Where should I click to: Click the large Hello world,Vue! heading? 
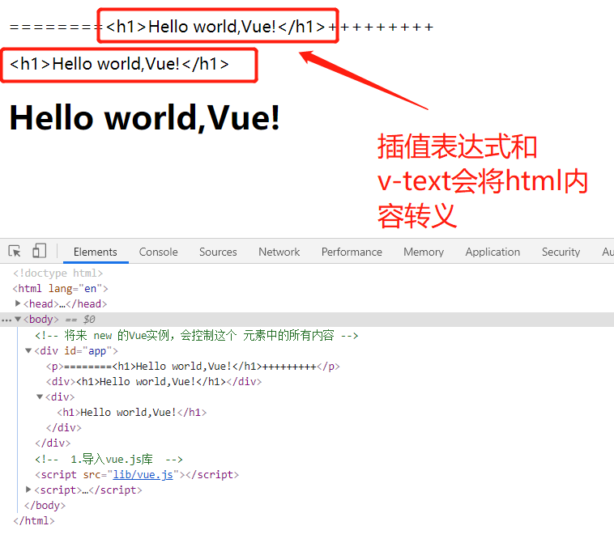[x=145, y=117]
